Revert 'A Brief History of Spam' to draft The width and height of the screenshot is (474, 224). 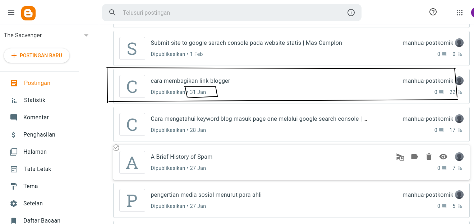point(400,157)
